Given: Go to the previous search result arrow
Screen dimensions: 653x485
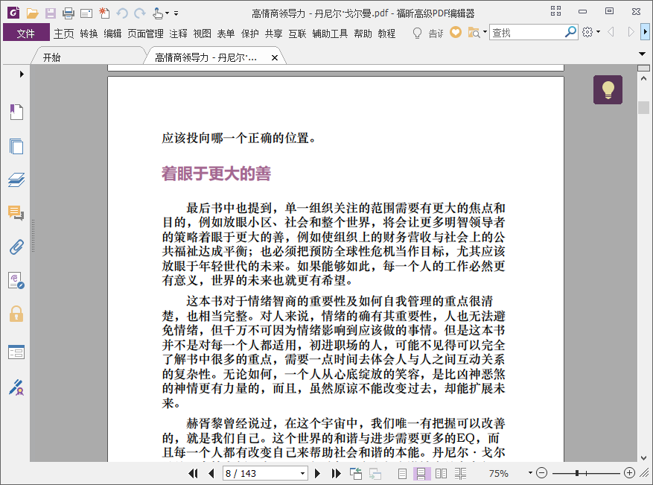Looking at the screenshot, I should click(611, 32).
